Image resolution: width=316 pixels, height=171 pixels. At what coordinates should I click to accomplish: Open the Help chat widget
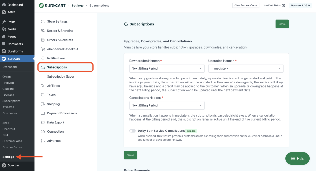click(x=297, y=159)
